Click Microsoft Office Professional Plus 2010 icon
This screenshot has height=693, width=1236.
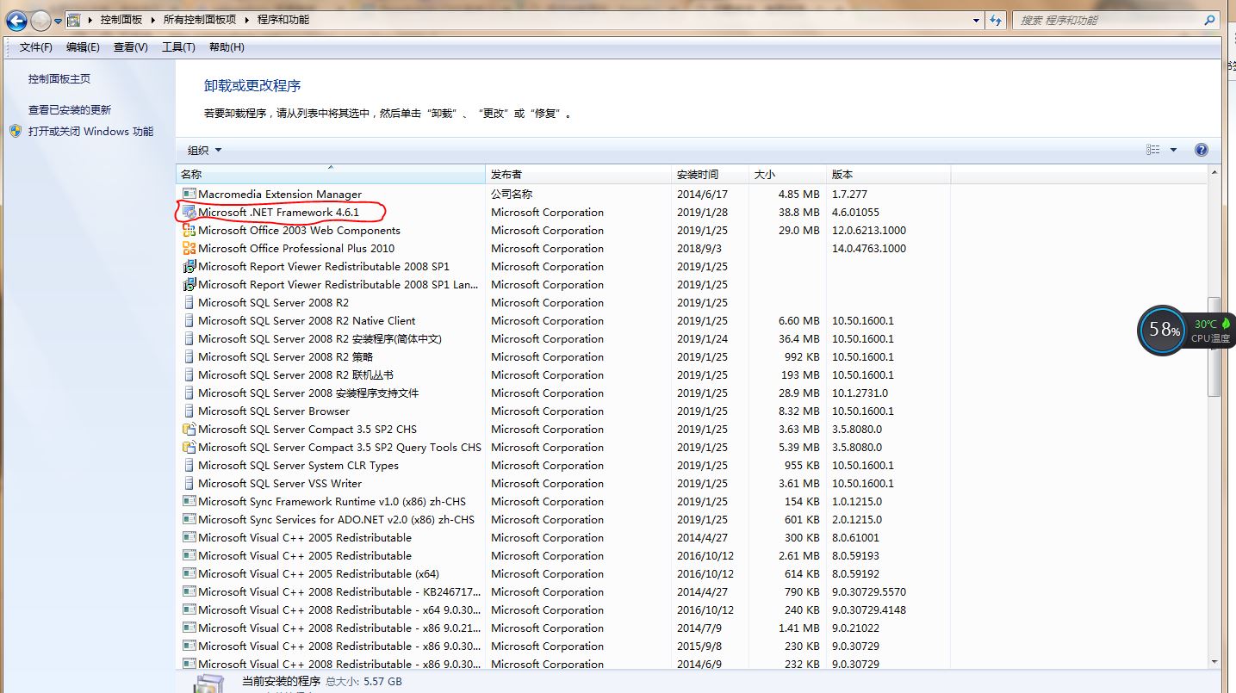coord(189,249)
